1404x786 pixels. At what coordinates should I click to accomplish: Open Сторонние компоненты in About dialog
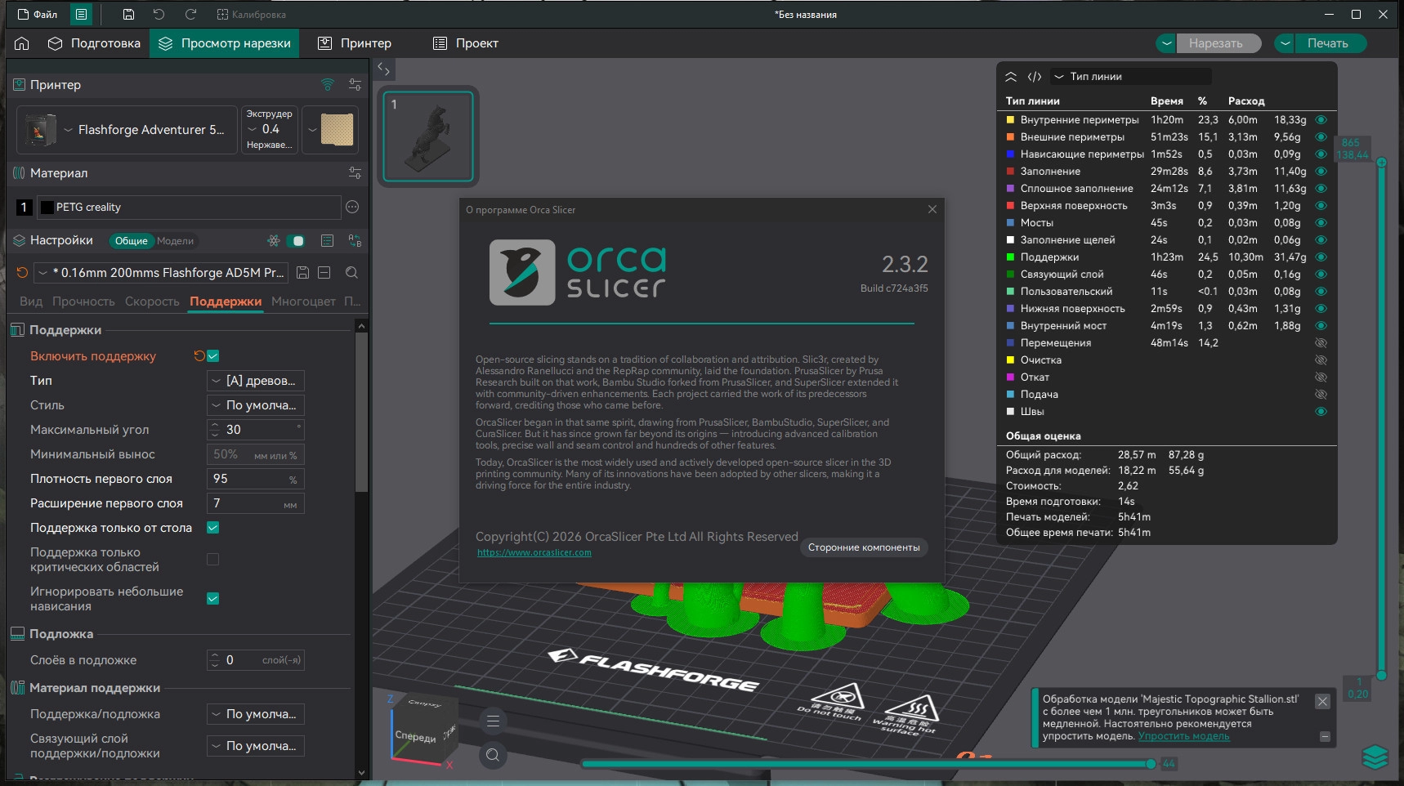pos(864,547)
